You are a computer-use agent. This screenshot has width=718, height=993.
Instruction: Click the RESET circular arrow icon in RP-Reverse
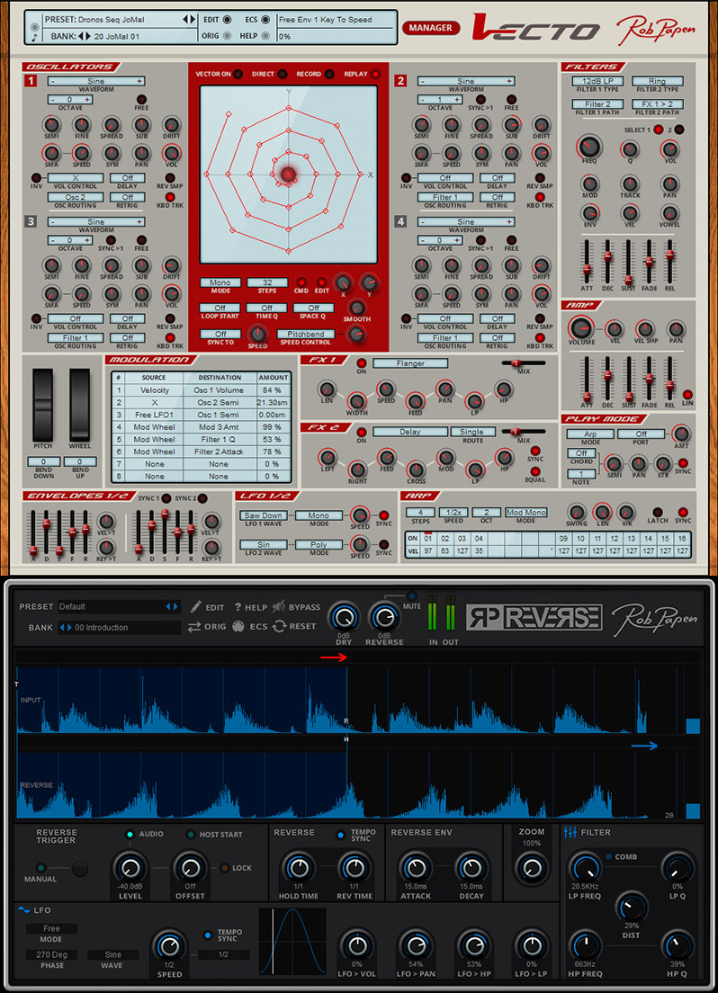[279, 626]
